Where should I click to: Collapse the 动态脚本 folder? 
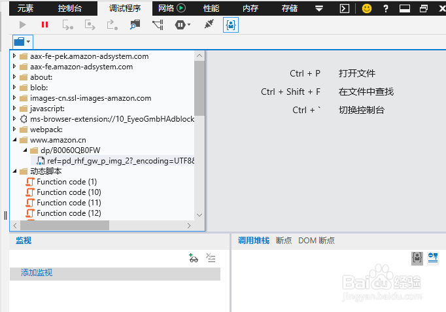tap(14, 171)
